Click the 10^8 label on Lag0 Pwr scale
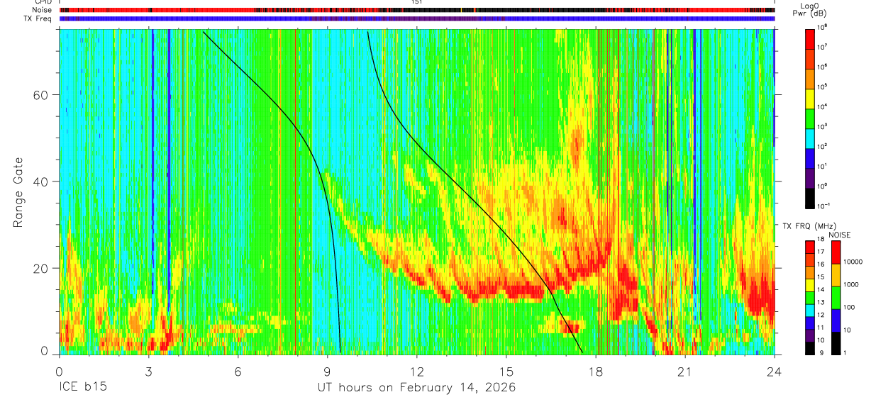 [x=823, y=27]
